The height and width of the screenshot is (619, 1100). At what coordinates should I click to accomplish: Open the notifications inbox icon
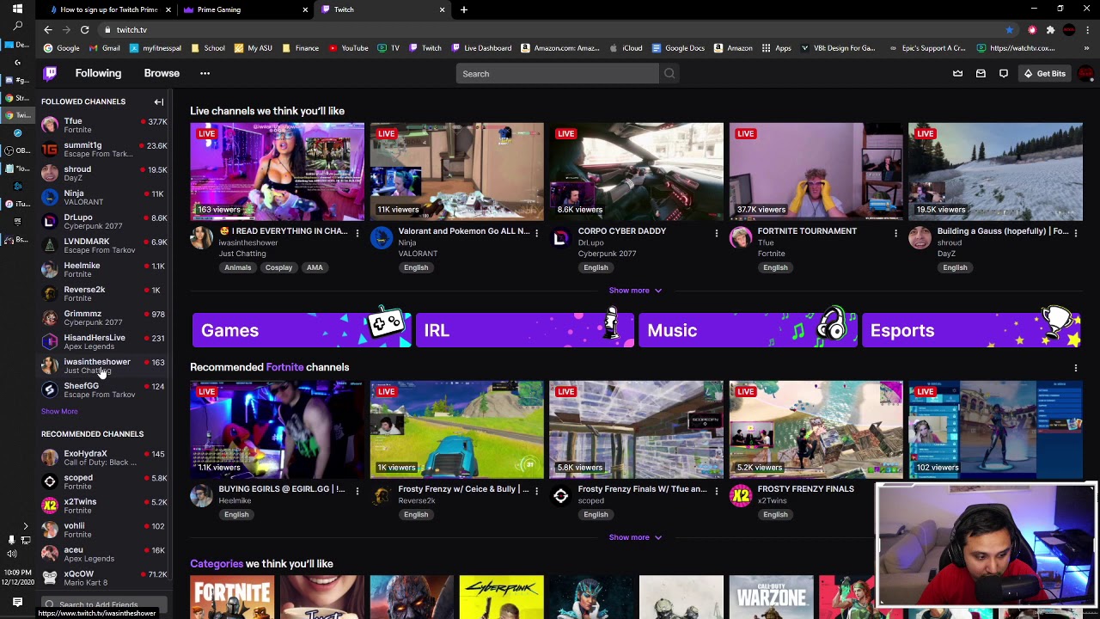[x=981, y=73]
